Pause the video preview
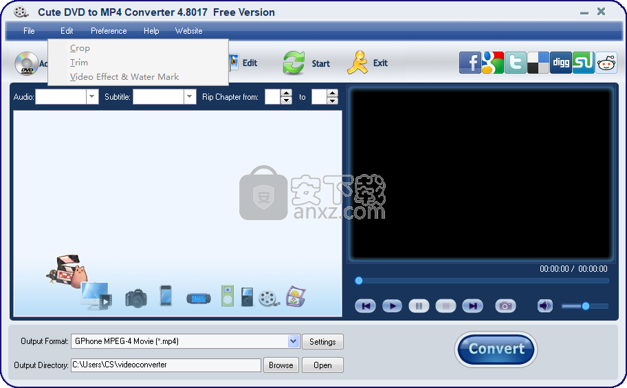627x388 pixels. tap(419, 306)
